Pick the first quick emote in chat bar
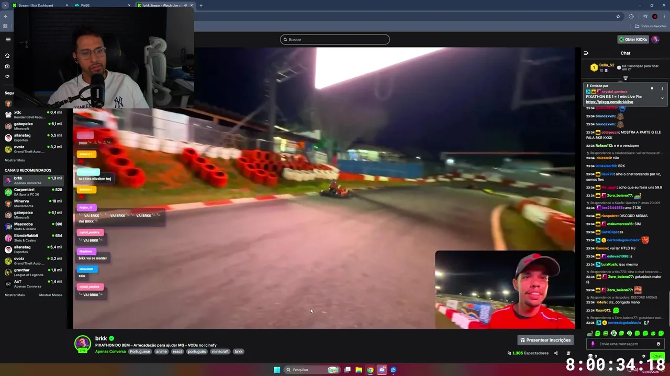Image resolution: width=670 pixels, height=376 pixels. pyautogui.click(x=590, y=333)
